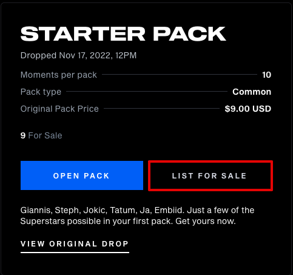The width and height of the screenshot is (293, 275).
Task: Click the divider line in Original Price row
Action: [x=161, y=109]
